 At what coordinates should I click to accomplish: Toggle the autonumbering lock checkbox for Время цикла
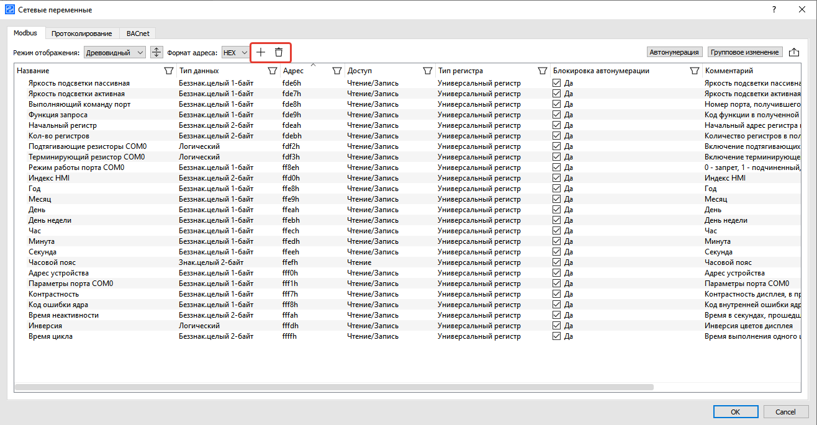coord(557,336)
